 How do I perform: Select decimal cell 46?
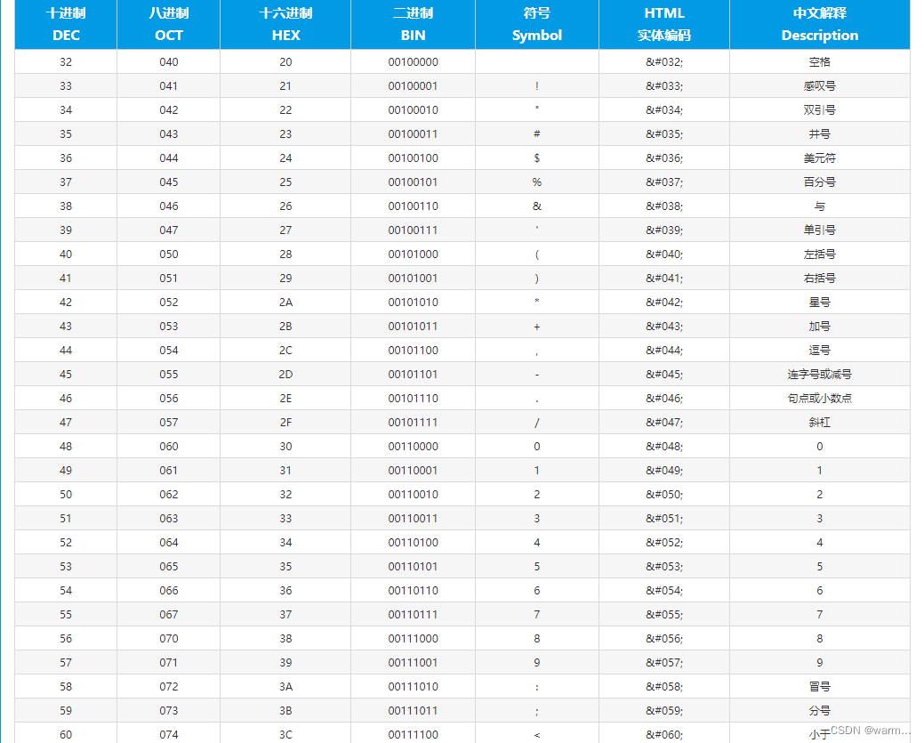66,399
